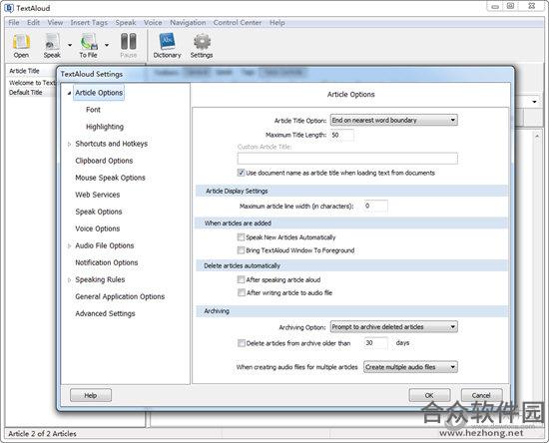Screen dimensions: 549x443
Task: Open the Speak button dropdown arrow
Action: [70, 45]
